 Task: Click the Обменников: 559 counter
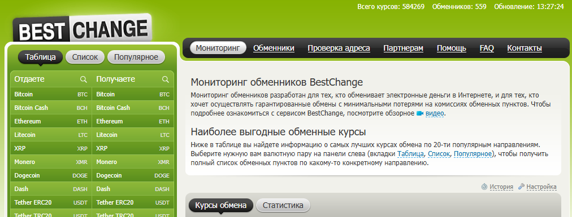(460, 7)
